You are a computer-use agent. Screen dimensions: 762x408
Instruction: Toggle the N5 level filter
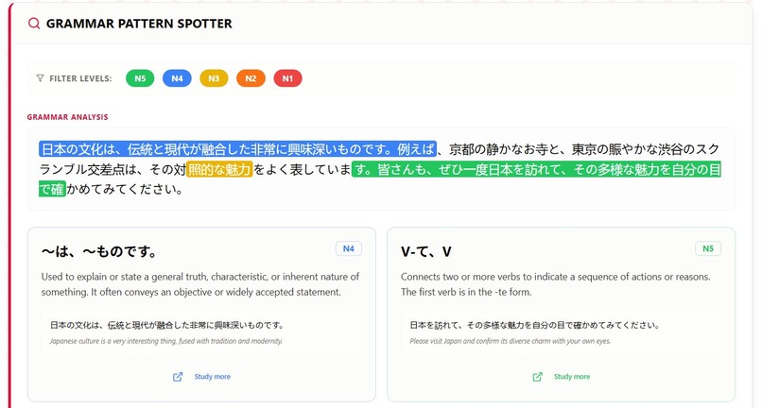(x=140, y=78)
